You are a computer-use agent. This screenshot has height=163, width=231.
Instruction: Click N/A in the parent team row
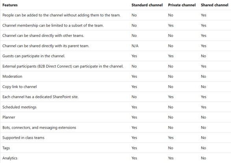click(135, 46)
